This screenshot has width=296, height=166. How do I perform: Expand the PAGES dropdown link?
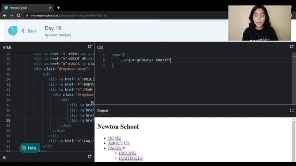point(117,148)
